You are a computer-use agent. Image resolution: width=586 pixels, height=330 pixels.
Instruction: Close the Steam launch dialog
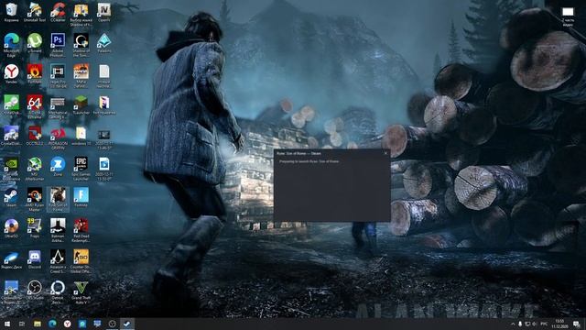click(x=385, y=153)
